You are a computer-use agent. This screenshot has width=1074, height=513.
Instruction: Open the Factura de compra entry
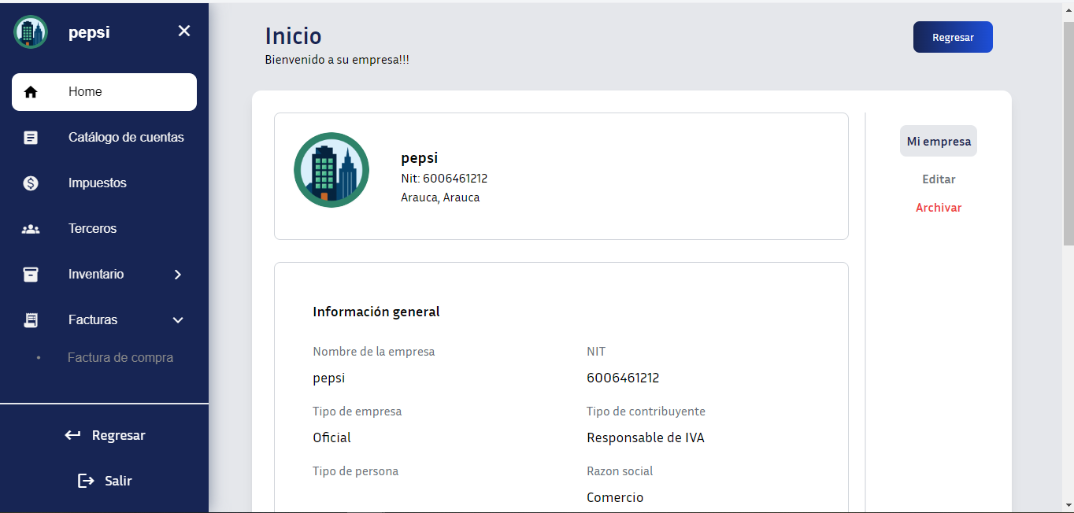(x=120, y=357)
